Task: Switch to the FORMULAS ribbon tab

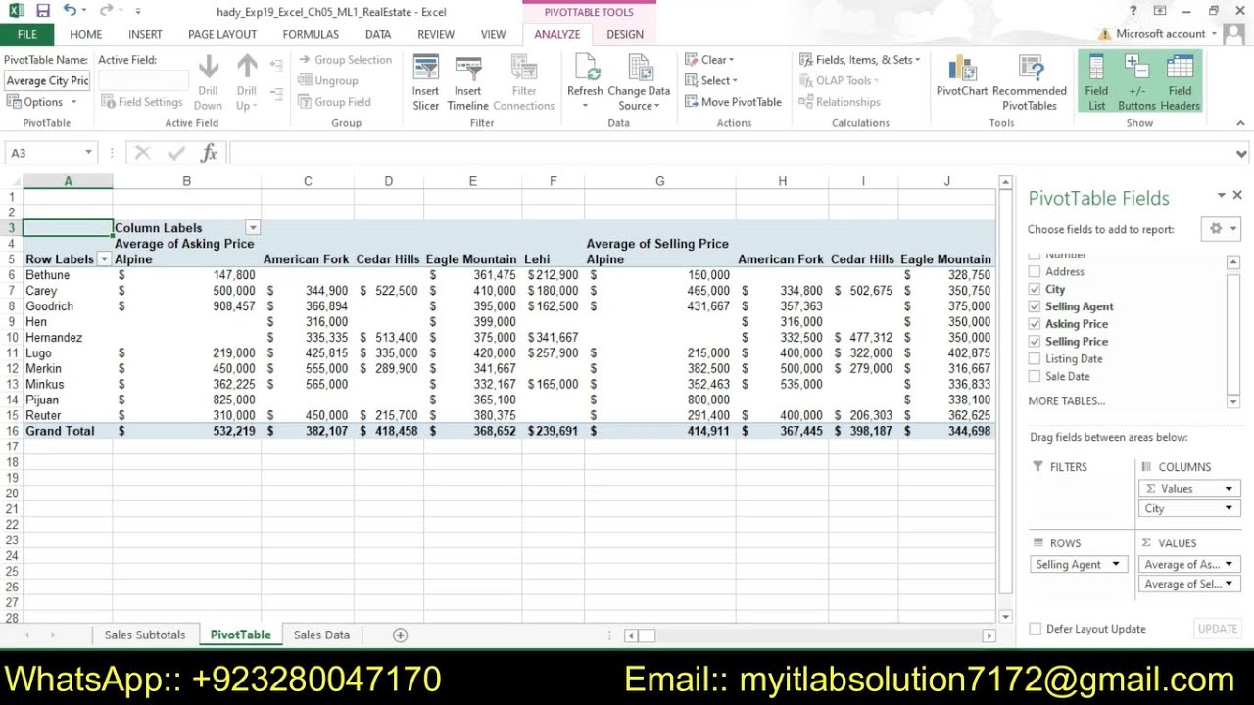Action: tap(311, 34)
